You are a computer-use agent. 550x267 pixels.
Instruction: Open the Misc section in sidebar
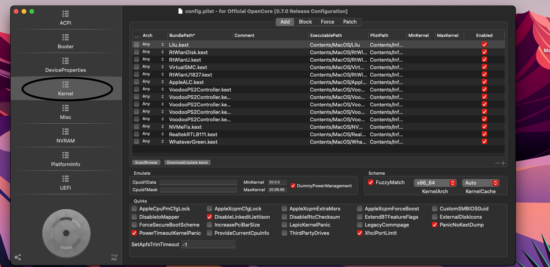66,112
